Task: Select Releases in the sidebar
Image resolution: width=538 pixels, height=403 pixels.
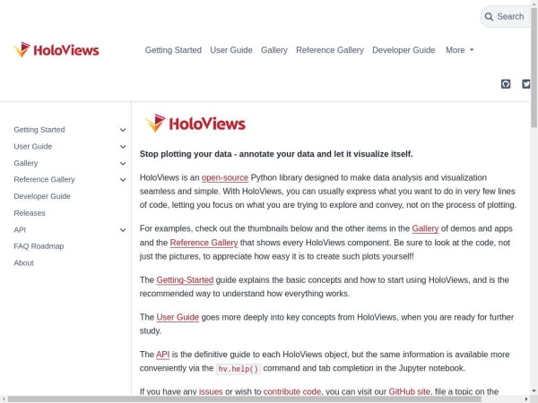Action: pos(30,213)
